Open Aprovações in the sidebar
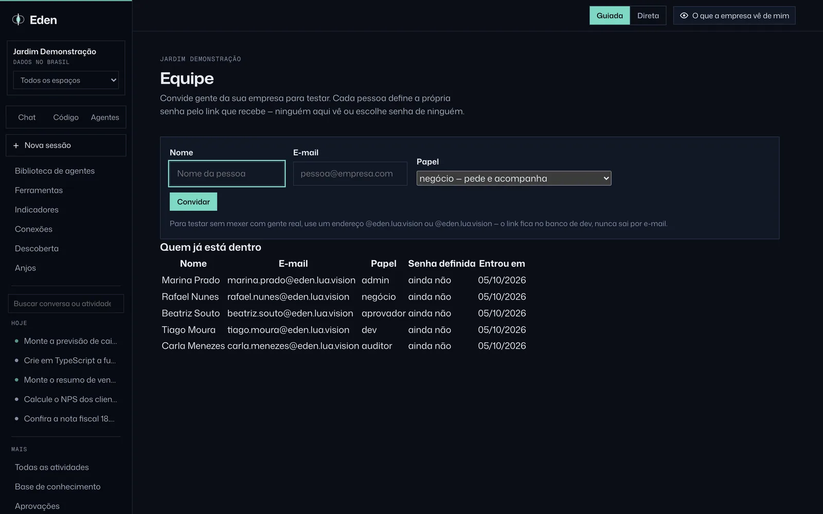 coord(37,506)
